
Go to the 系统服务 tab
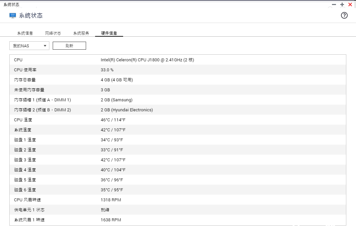[81, 33]
